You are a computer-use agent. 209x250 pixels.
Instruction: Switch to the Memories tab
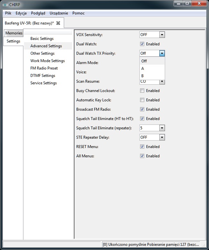[14, 33]
